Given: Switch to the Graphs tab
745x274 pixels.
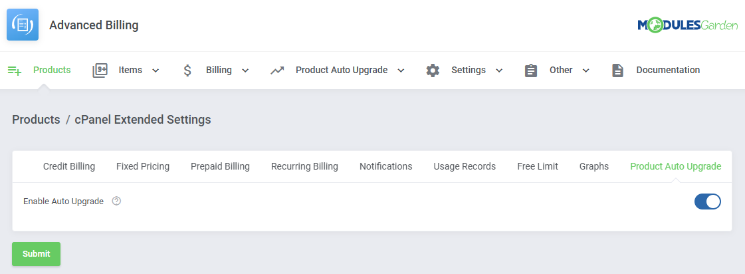Looking at the screenshot, I should pyautogui.click(x=594, y=166).
